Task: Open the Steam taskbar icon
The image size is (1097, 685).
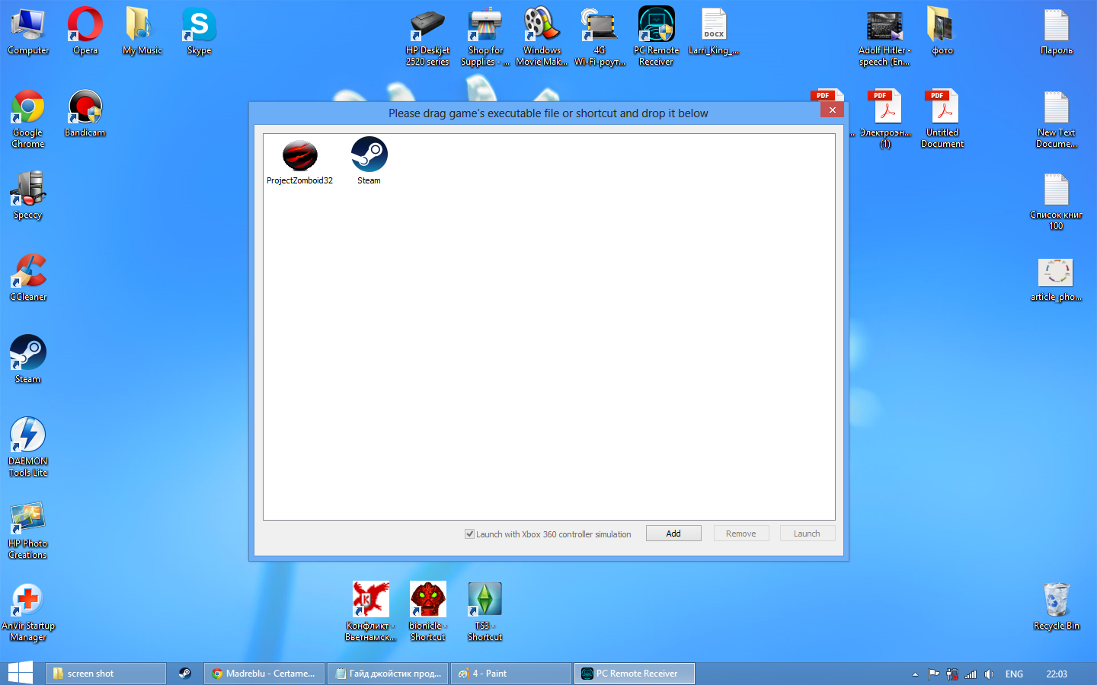Action: [x=185, y=674]
